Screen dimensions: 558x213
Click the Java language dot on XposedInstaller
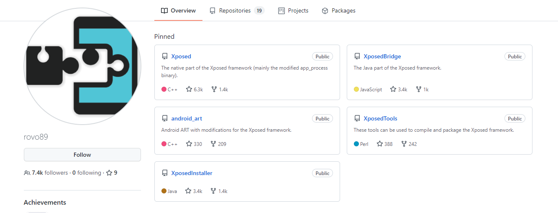[164, 191]
